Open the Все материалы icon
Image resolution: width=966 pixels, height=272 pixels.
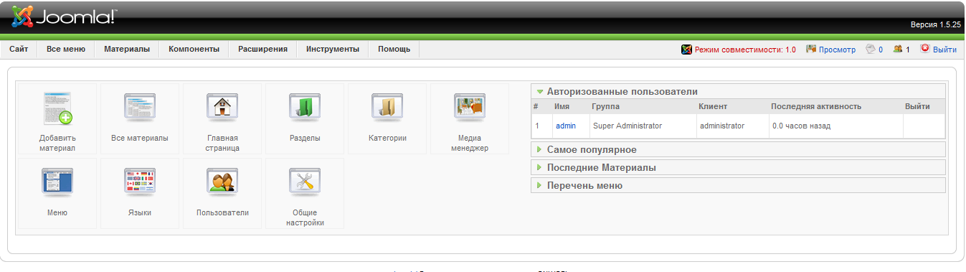(140, 118)
